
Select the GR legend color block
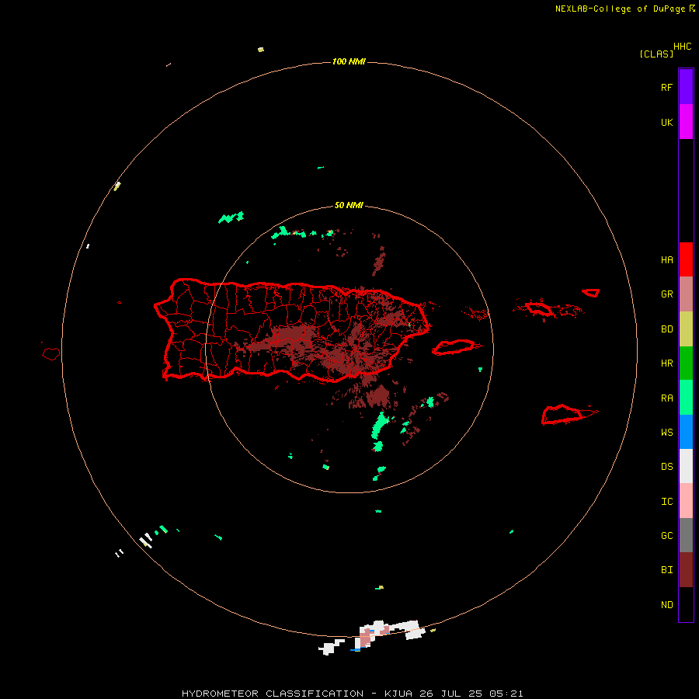tap(686, 294)
